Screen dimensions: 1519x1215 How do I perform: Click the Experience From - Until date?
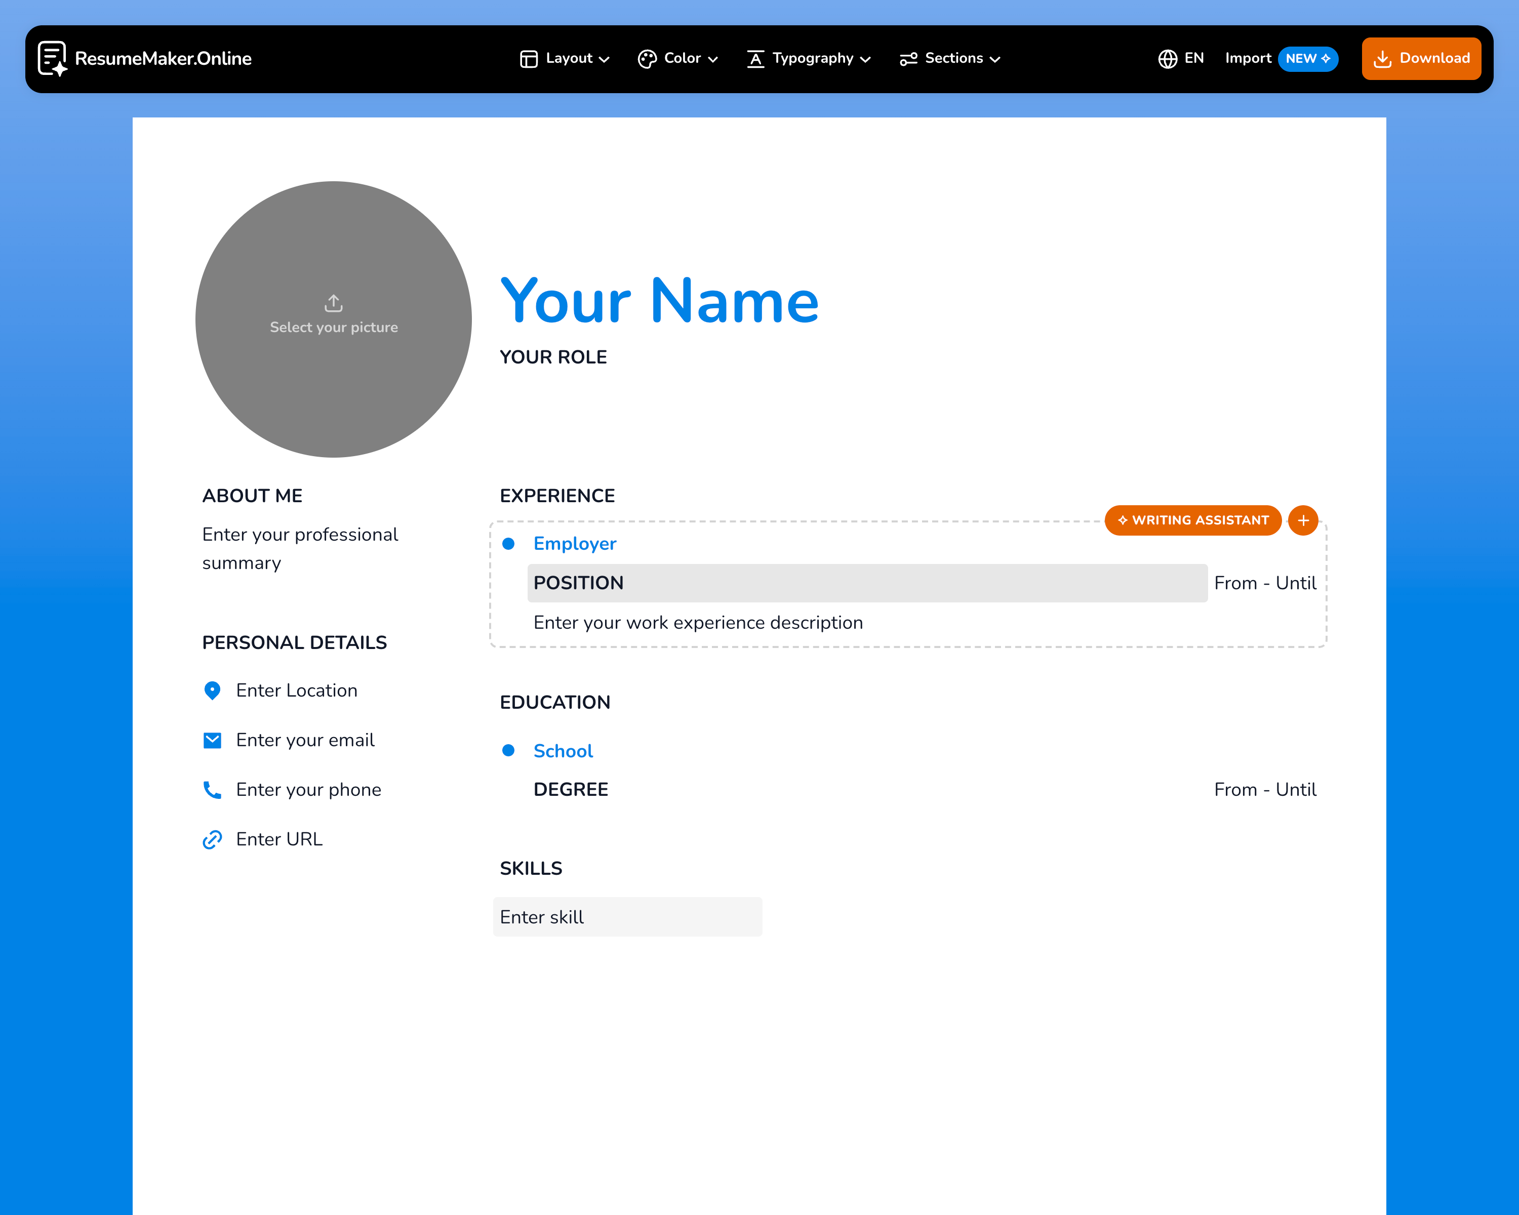[1265, 583]
